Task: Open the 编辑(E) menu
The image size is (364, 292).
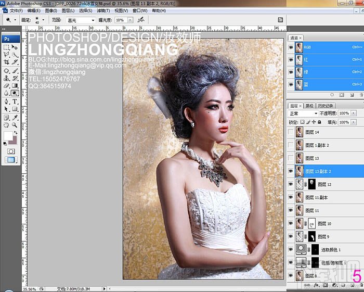Action: coord(34,11)
